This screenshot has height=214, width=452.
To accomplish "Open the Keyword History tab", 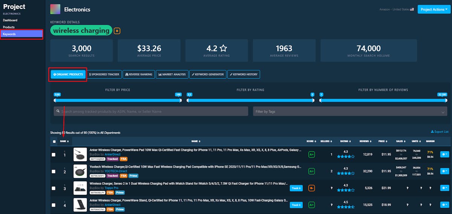I will point(243,74).
